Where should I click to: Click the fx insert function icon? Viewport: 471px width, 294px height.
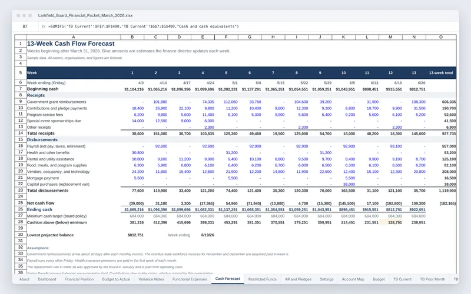(44, 26)
